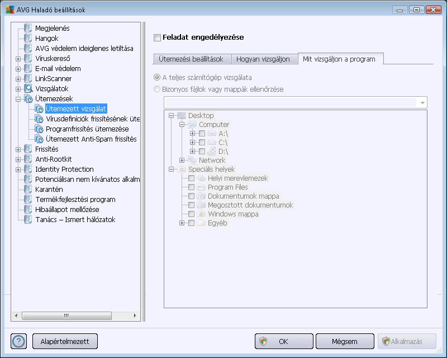Collapse the Ütemezések tree node
The height and width of the screenshot is (358, 447).
click(18, 99)
